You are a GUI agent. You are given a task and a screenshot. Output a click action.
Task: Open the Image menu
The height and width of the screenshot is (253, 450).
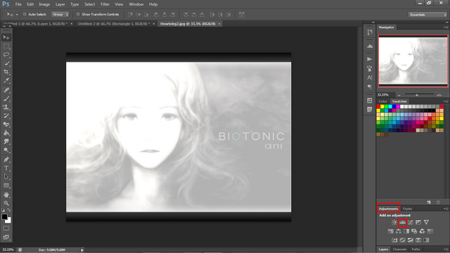[x=44, y=4]
